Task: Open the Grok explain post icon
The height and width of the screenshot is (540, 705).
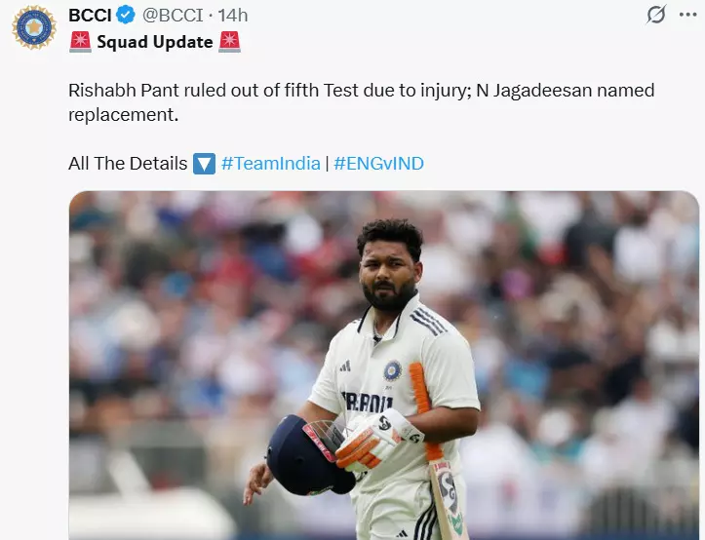Action: (x=656, y=15)
